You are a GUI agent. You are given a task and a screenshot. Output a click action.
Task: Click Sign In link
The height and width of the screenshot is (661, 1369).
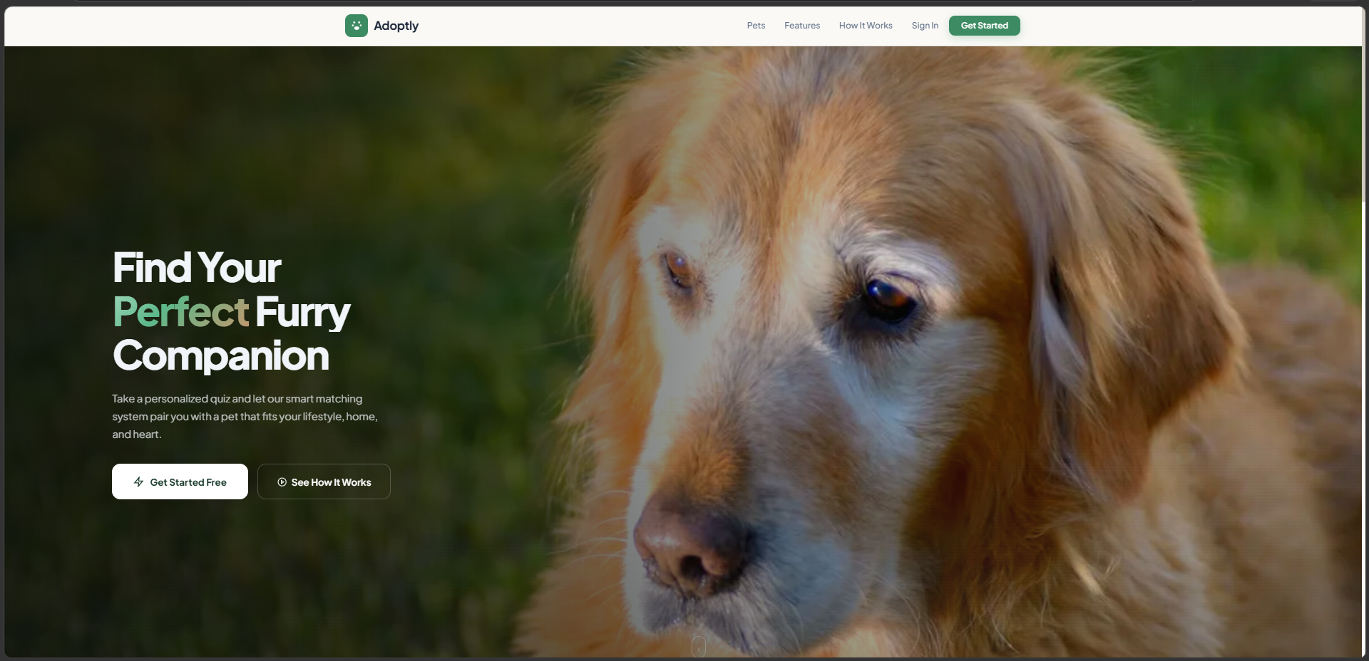925,26
